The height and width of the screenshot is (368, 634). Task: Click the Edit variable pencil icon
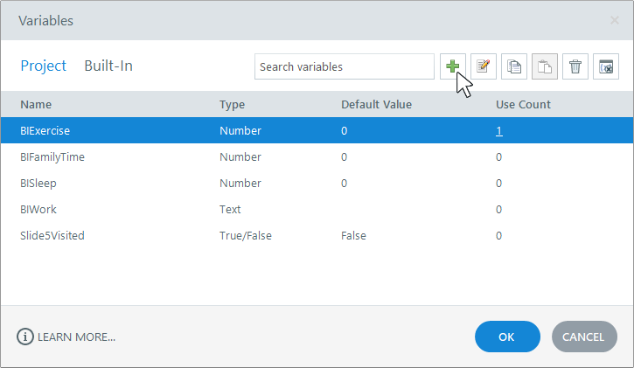tap(484, 66)
